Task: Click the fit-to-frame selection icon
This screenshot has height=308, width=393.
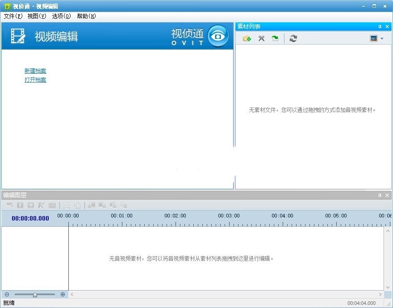Action: tap(67, 205)
